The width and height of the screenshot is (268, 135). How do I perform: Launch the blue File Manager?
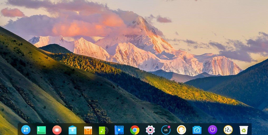pos(73,130)
